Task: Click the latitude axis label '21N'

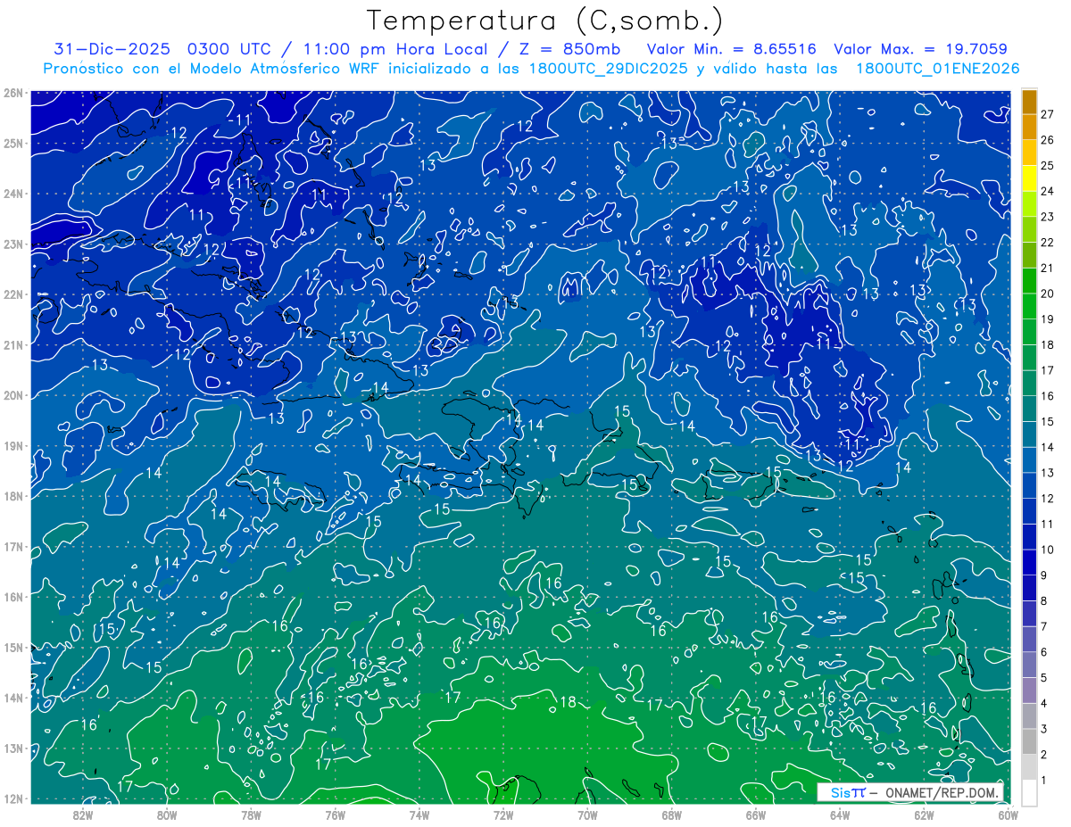Action: tap(13, 345)
